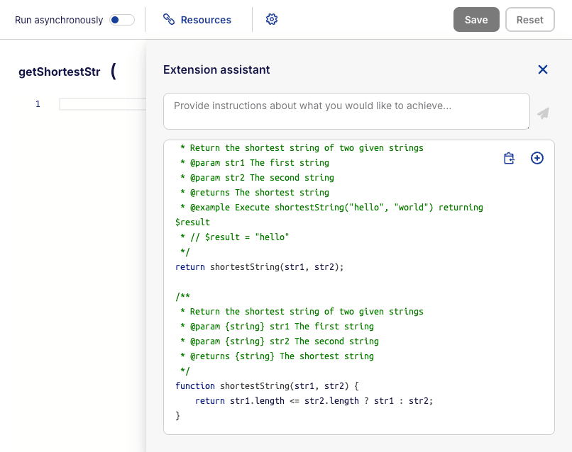Click the chain link icon beside Resources

click(x=169, y=20)
